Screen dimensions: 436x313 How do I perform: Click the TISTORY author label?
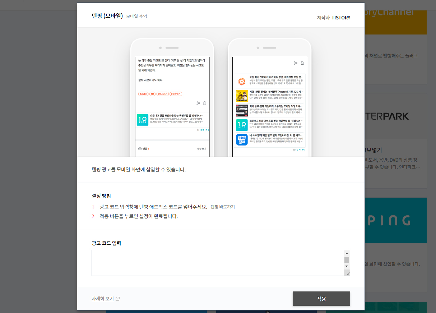pyautogui.click(x=341, y=18)
